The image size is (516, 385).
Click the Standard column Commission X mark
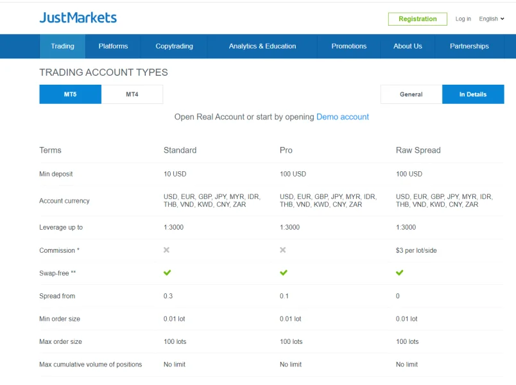(x=167, y=250)
